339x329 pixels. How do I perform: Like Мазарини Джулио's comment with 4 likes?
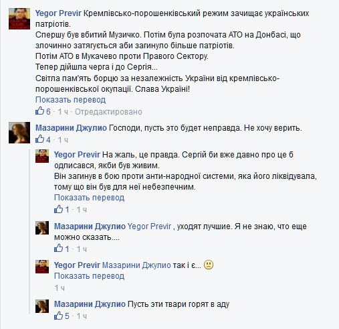click(x=39, y=139)
